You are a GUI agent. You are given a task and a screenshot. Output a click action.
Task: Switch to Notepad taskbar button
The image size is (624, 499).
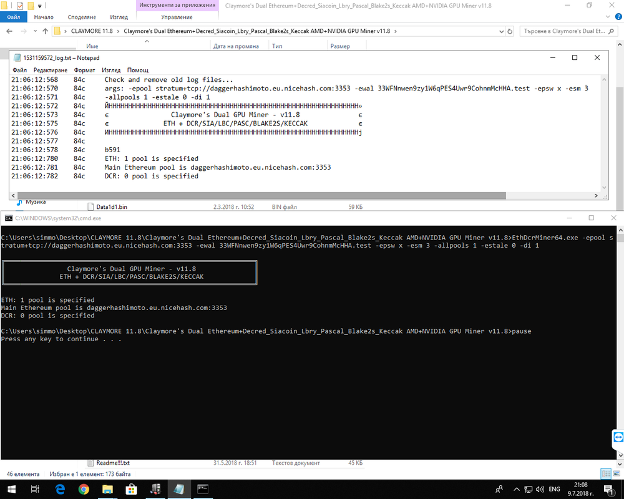[178, 489]
